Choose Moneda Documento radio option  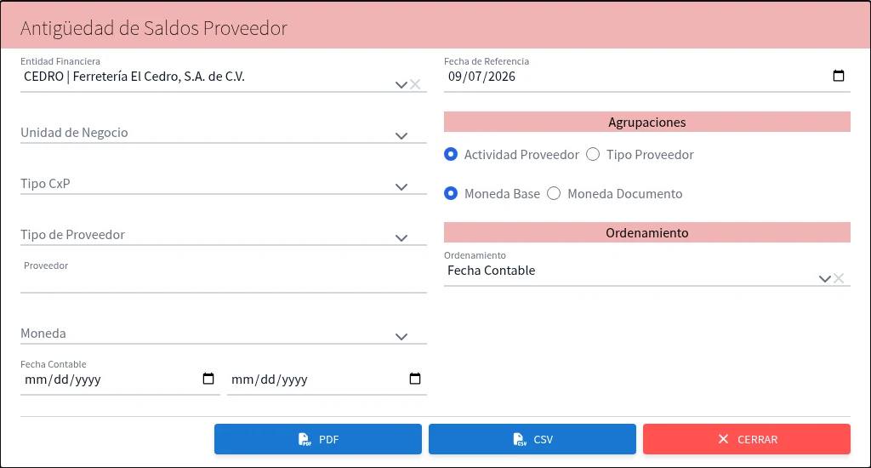pos(554,193)
